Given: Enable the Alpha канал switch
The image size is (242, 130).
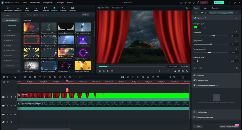Looking at the screenshot, I should pyautogui.click(x=237, y=68).
